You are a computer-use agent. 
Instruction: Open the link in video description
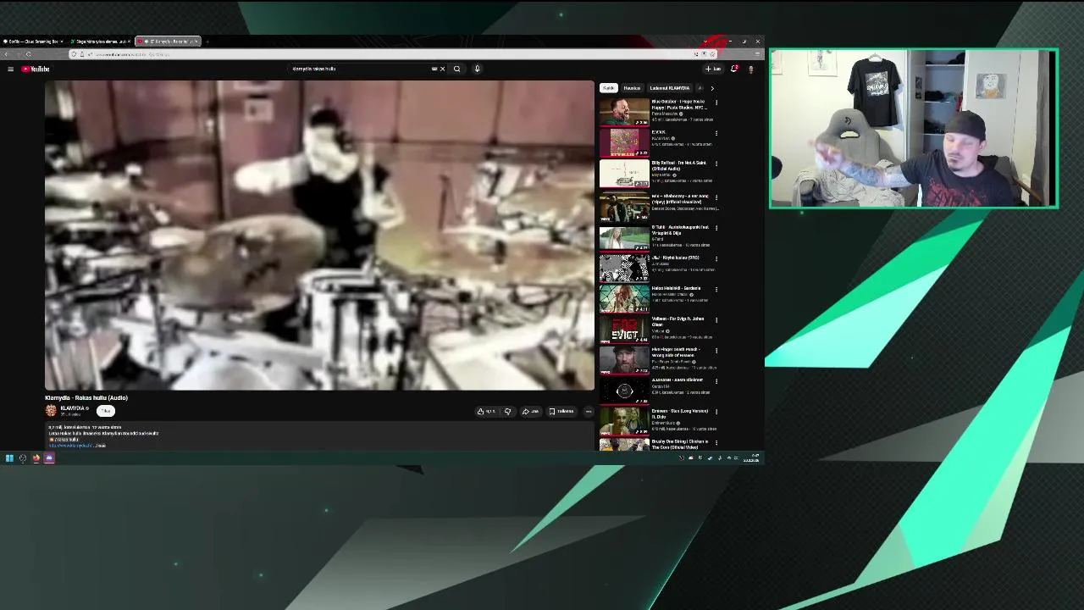(x=72, y=446)
